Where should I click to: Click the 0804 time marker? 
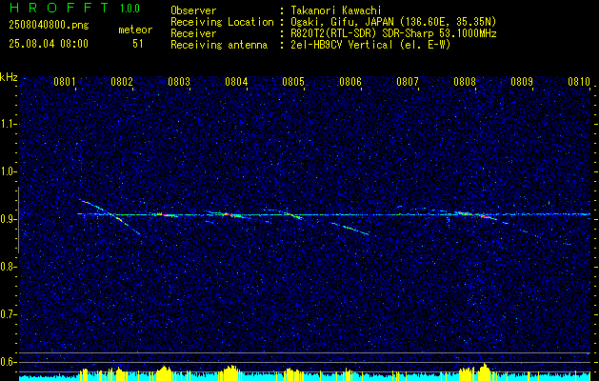coord(236,82)
